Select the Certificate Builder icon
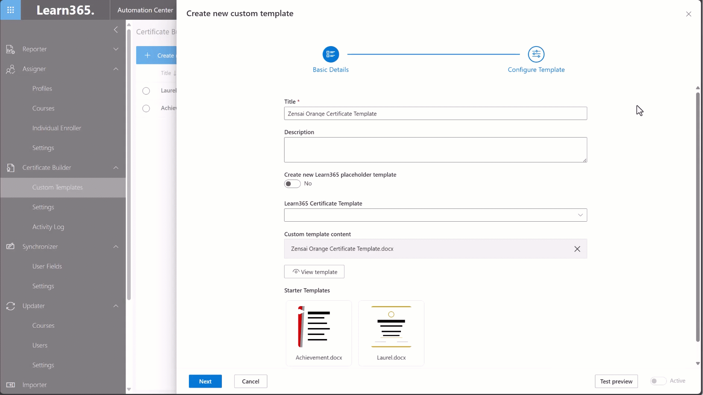Image resolution: width=703 pixels, height=395 pixels. (x=11, y=168)
